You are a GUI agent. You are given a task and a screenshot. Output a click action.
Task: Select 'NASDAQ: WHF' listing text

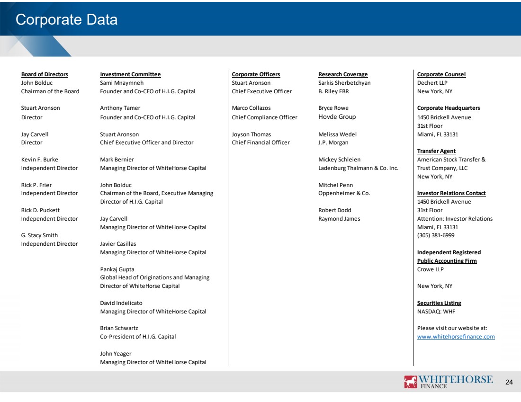coord(436,312)
